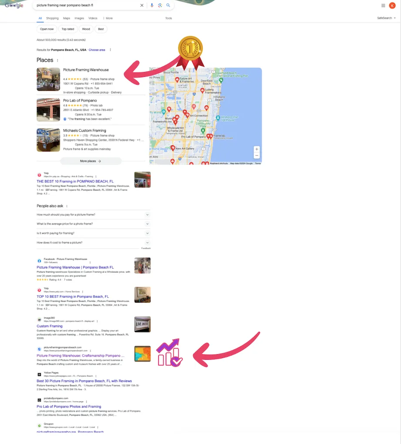Viewport: 401px width, 444px height.
Task: Open "THE BEST 10 Framing in POMPANO BEACH, FL"
Action: tap(75, 181)
